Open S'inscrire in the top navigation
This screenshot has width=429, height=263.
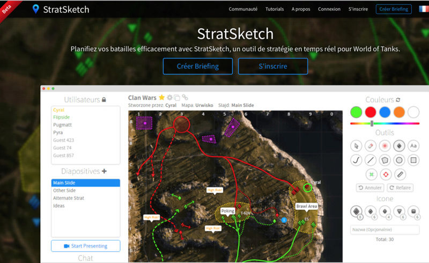(x=358, y=9)
